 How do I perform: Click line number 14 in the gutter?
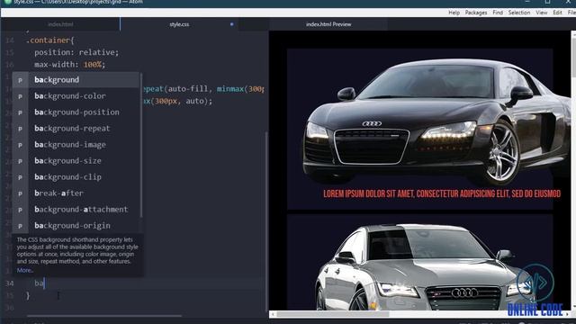10,40
